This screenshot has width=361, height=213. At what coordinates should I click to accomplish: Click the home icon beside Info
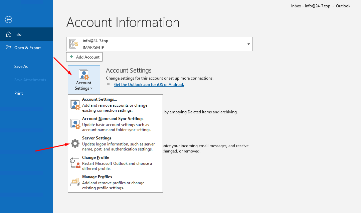(x=8, y=34)
